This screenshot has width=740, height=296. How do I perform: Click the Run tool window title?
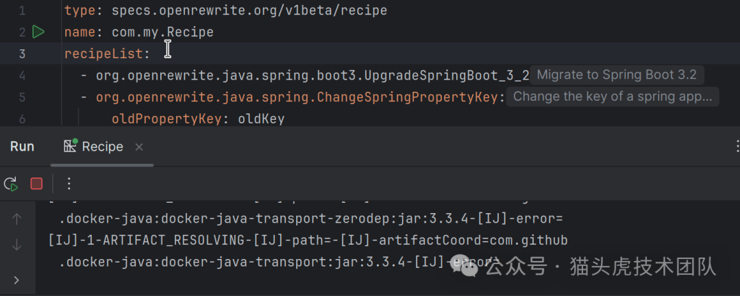click(22, 147)
